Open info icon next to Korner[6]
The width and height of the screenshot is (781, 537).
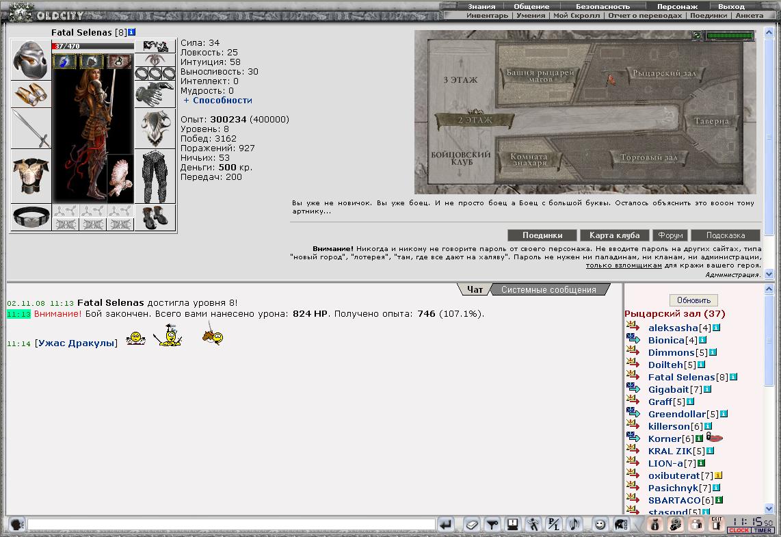(699, 438)
